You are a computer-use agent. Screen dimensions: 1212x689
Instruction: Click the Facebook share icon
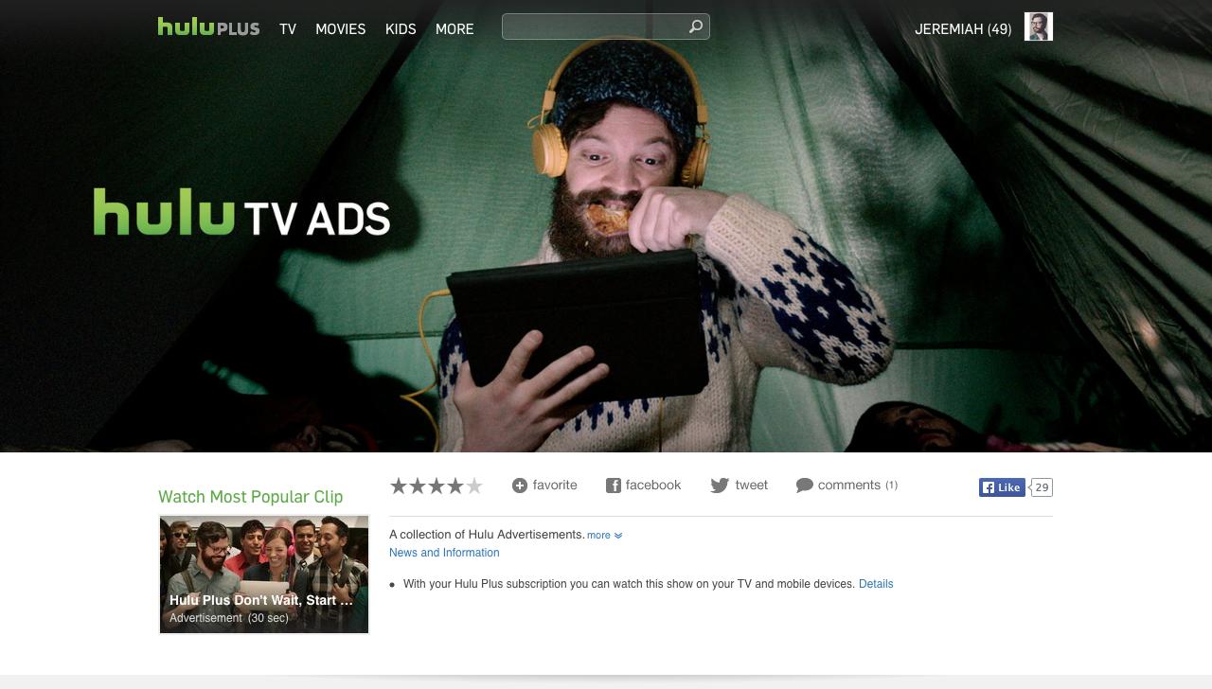click(x=614, y=486)
